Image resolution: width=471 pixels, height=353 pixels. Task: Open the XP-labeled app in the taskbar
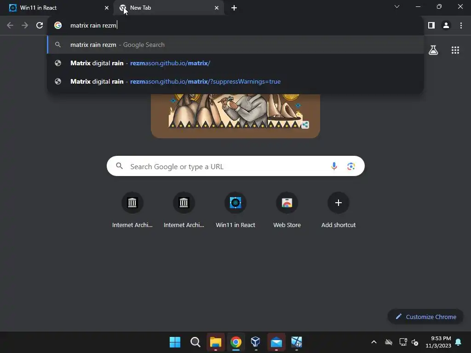coord(297,342)
